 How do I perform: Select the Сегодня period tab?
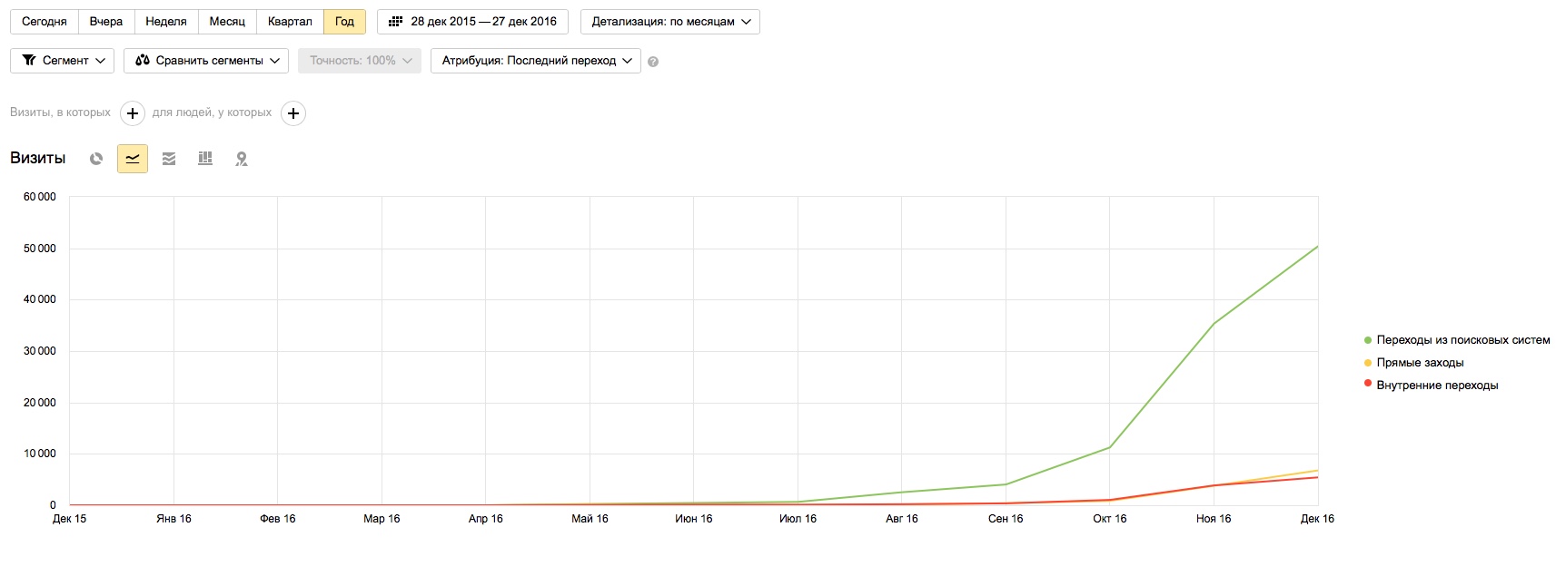click(45, 22)
